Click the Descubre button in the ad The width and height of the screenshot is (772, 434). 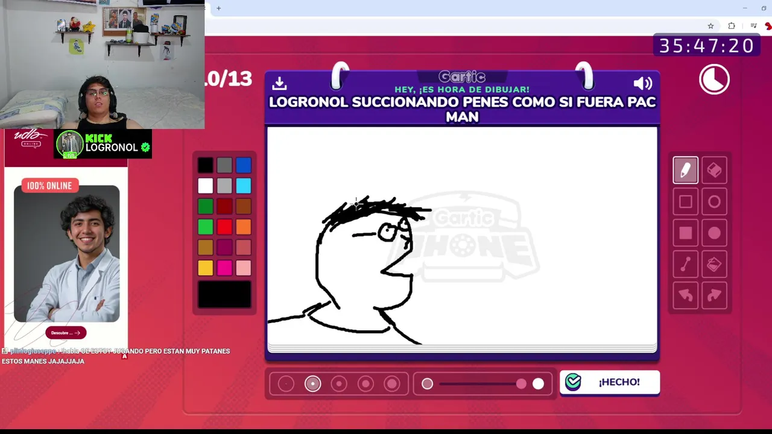(x=66, y=333)
